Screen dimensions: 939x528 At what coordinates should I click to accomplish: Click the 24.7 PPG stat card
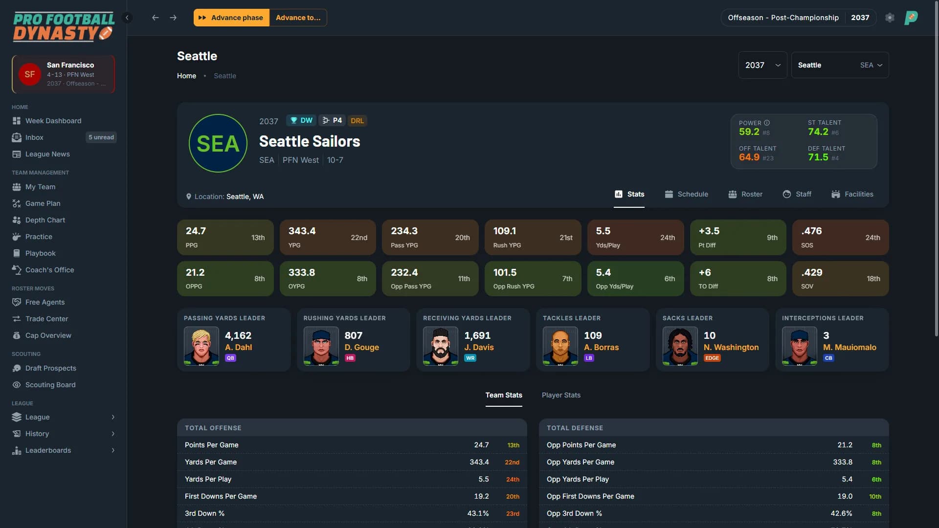225,238
